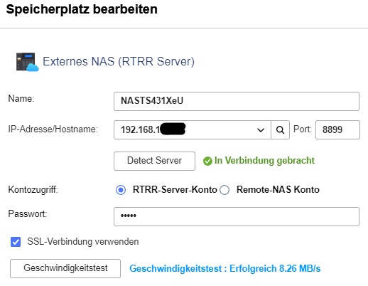368x286 pixels.
Task: Focus the Passwort input field
Action: (237, 216)
